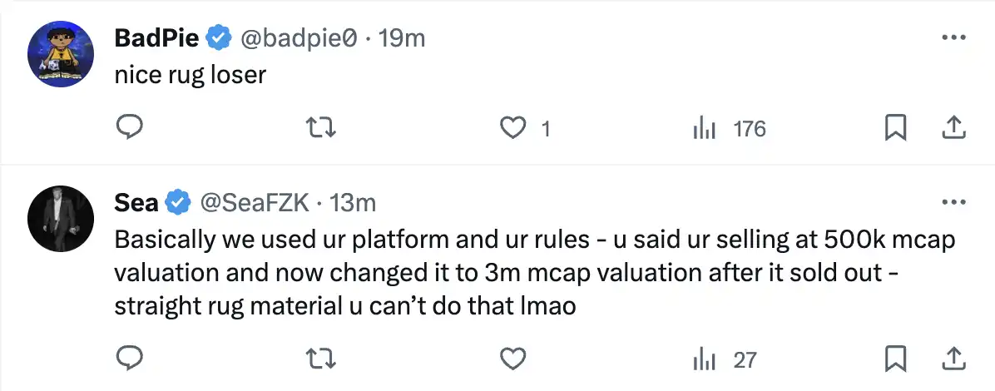
Task: Like BadPie's tweet
Action: click(514, 128)
